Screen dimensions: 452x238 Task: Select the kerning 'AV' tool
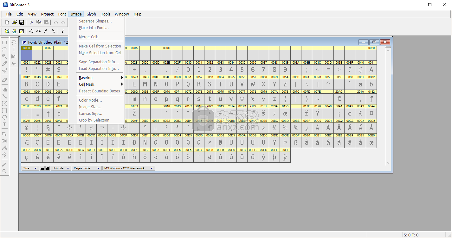14,64
